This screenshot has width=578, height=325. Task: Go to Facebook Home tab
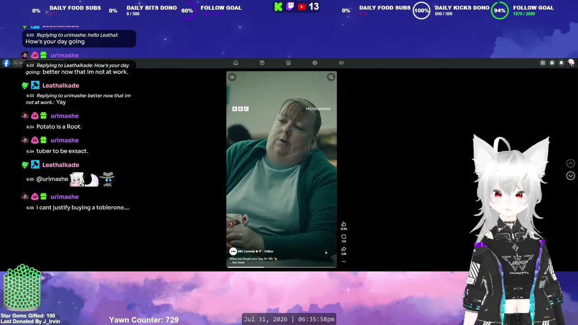click(235, 63)
